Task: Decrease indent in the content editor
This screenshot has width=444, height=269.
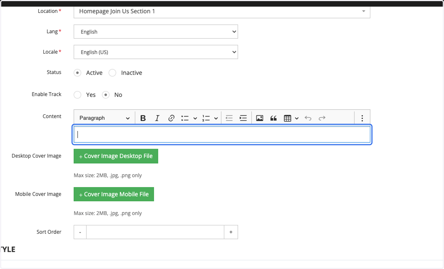Action: tap(229, 118)
